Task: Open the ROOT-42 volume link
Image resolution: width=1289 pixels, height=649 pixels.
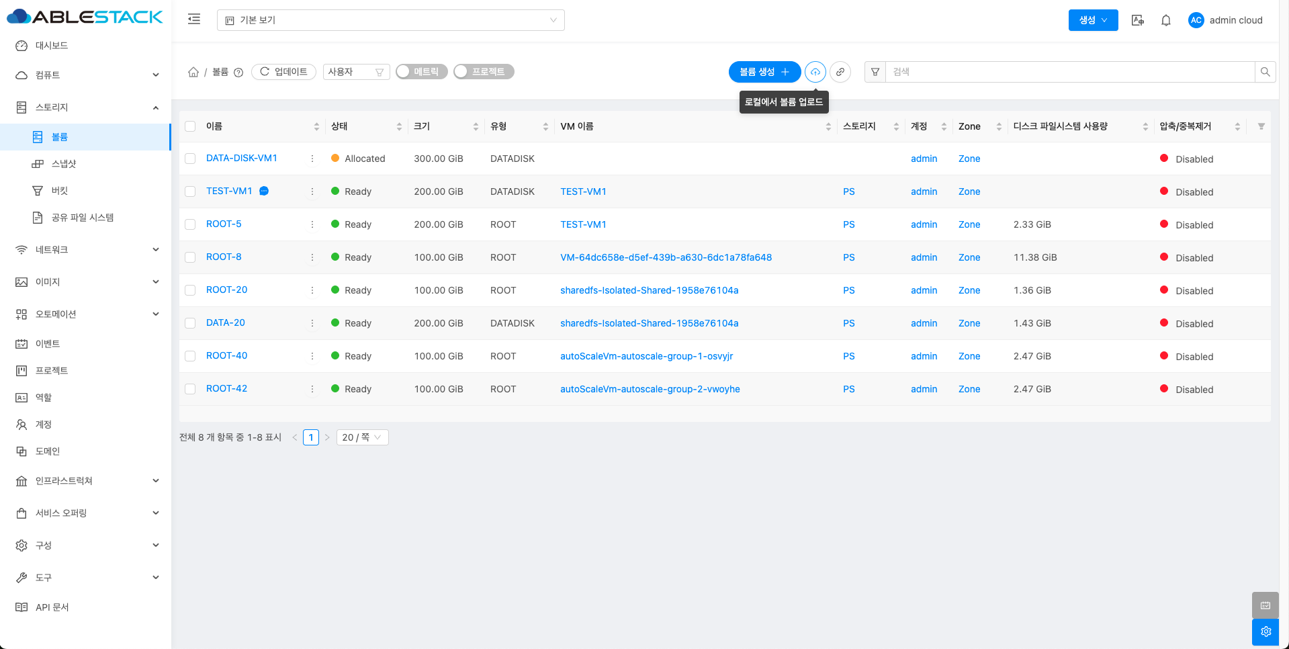Action: (226, 388)
